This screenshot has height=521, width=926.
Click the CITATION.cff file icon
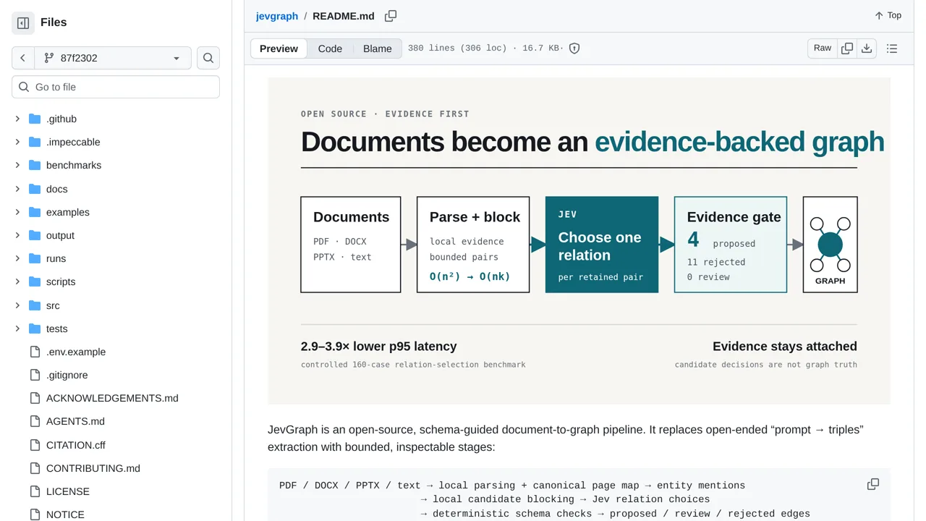pyautogui.click(x=35, y=445)
